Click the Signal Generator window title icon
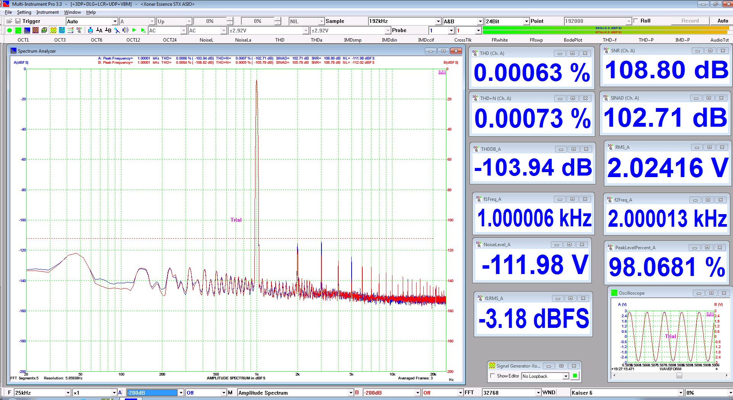The height and width of the screenshot is (400, 733). tap(492, 366)
